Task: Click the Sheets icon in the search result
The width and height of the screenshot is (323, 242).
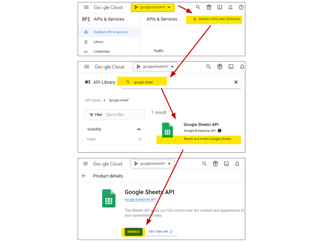Action: (168, 130)
